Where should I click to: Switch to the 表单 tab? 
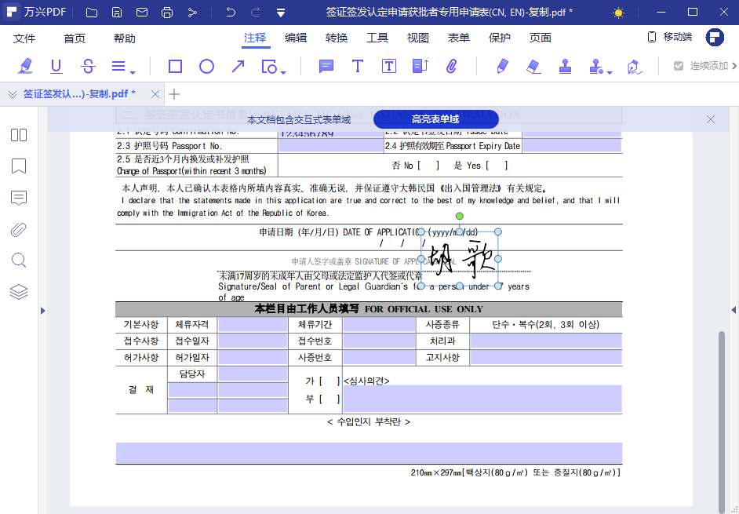[x=459, y=38]
